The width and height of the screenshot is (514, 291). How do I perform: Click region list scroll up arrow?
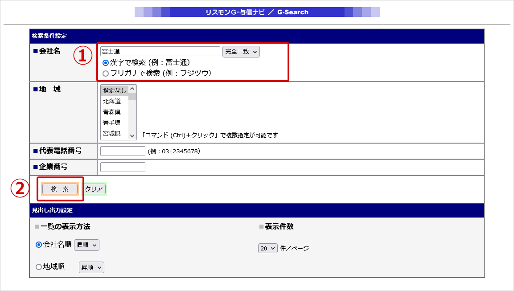132,89
